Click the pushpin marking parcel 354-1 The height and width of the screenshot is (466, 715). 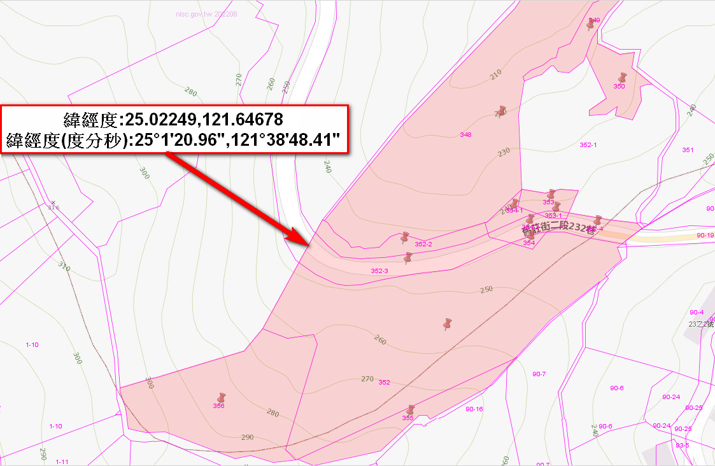(x=514, y=204)
